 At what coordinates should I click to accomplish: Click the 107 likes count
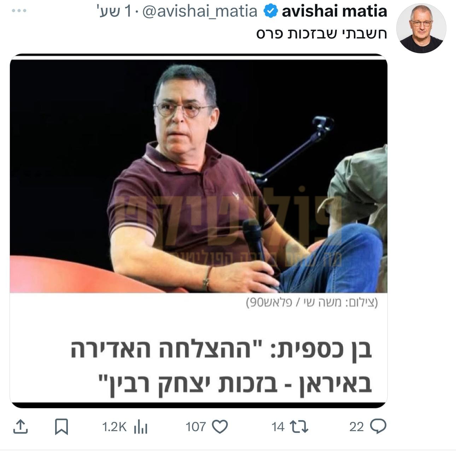click(x=196, y=427)
